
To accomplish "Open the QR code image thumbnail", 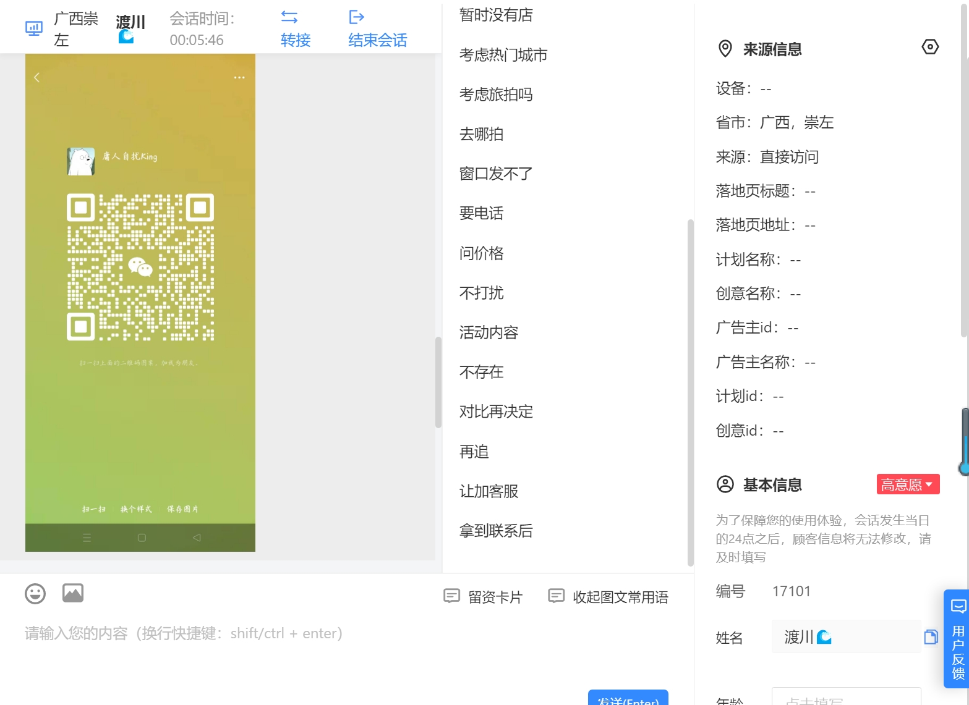I will [x=140, y=303].
